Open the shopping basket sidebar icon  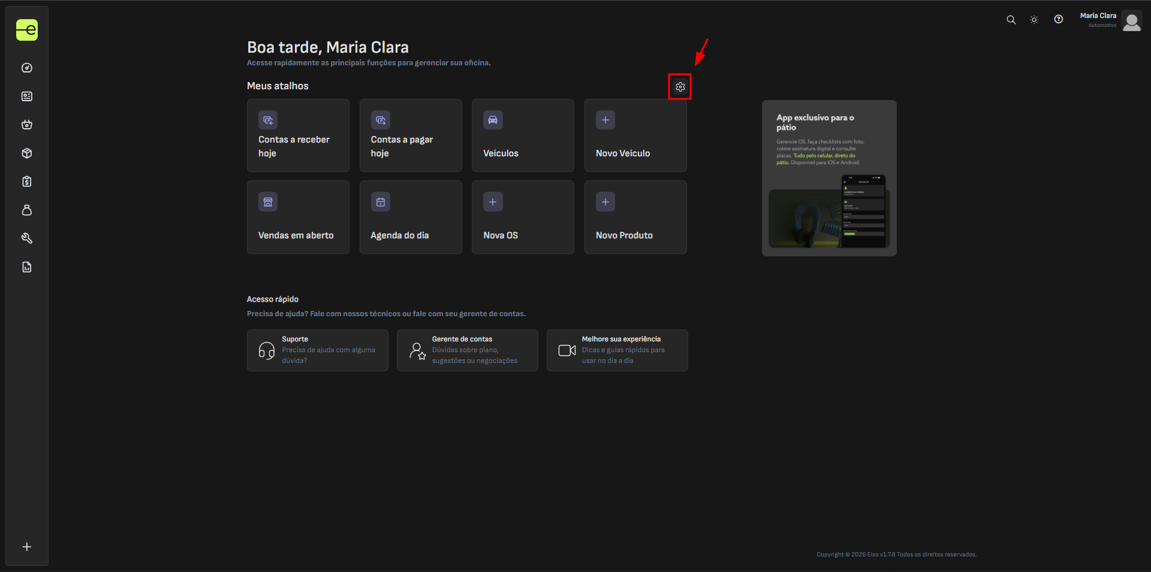click(x=27, y=125)
